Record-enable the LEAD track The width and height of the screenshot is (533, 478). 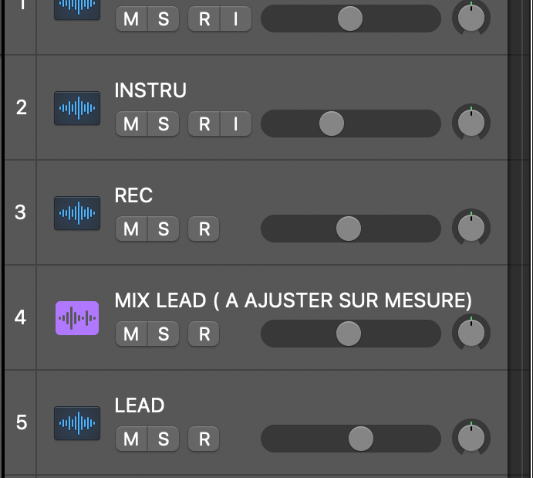pyautogui.click(x=204, y=439)
